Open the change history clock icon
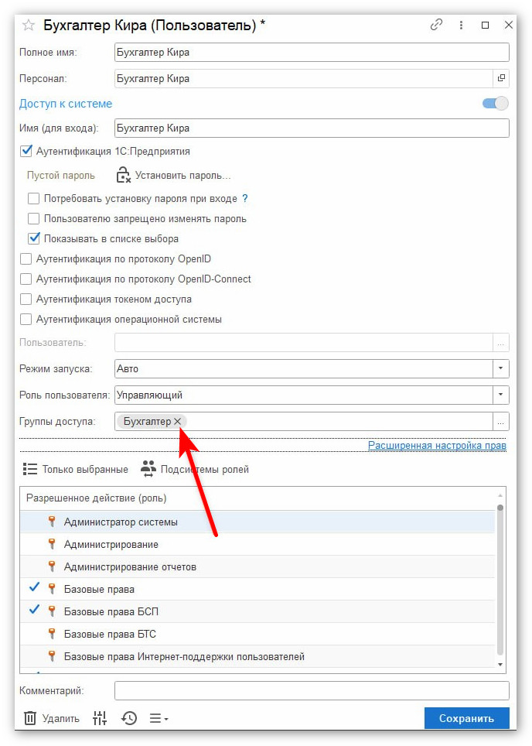 click(129, 718)
